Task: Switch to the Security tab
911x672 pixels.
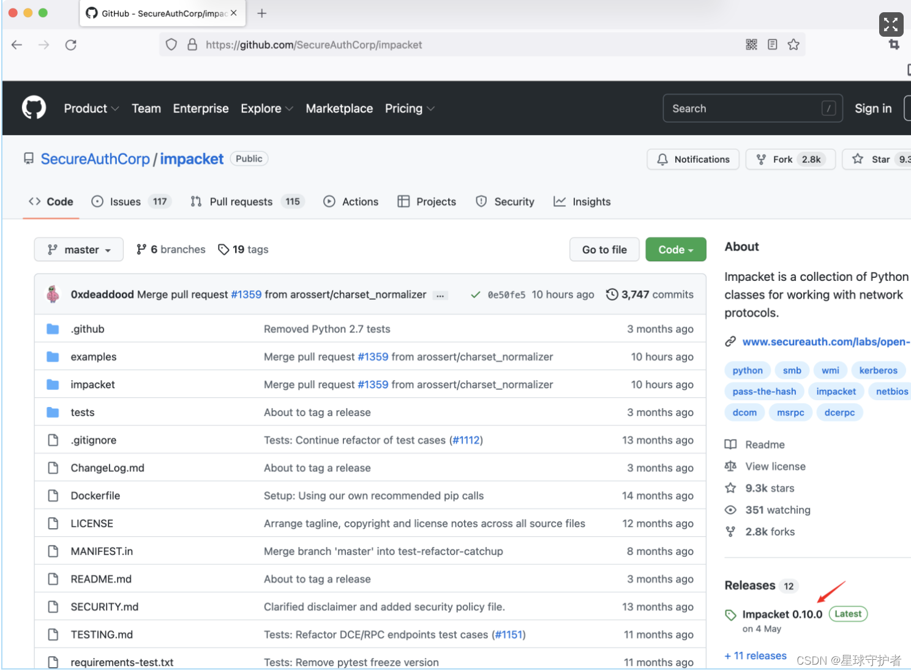Action: pos(505,201)
